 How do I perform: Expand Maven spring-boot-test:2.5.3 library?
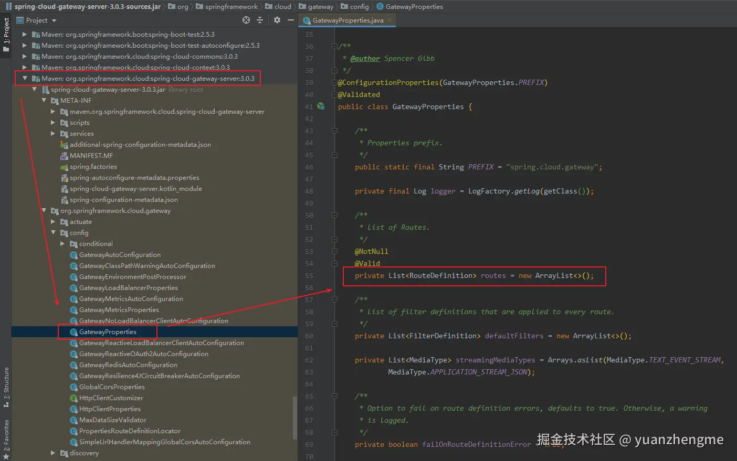(x=24, y=34)
